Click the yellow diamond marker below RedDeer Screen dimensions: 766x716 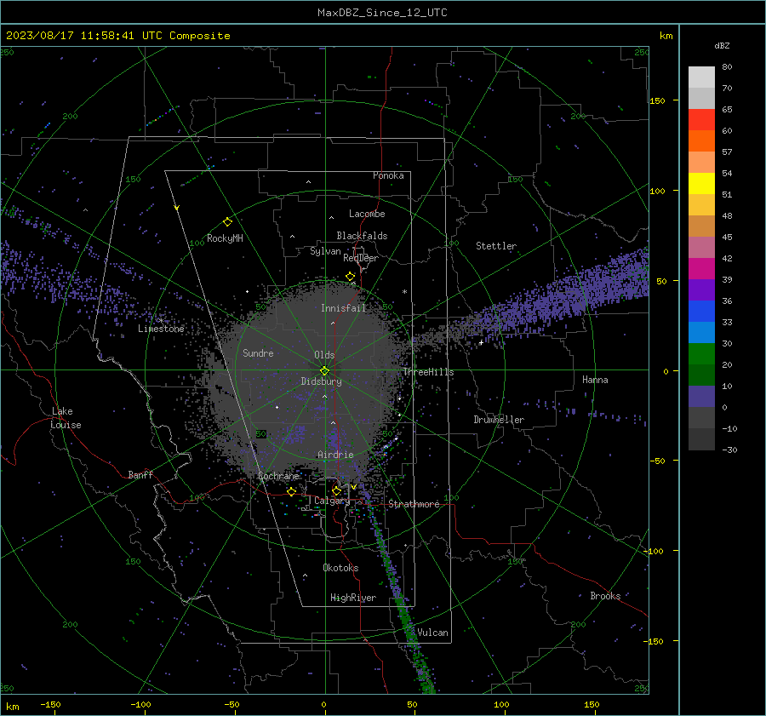(350, 277)
